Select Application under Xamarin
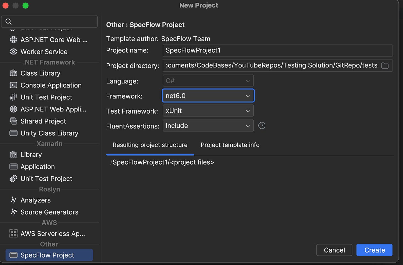Viewport: 403px width, 265px height. tap(49, 167)
